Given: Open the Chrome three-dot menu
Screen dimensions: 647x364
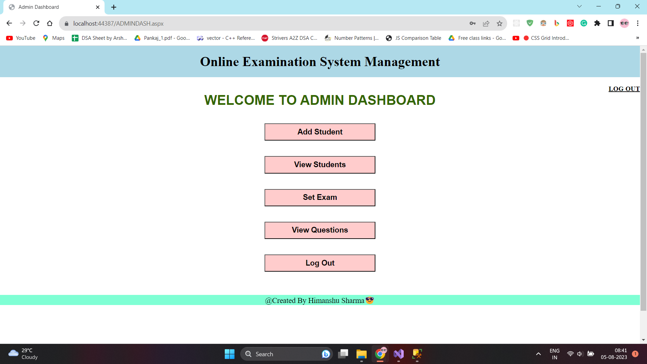Looking at the screenshot, I should pos(638,23).
